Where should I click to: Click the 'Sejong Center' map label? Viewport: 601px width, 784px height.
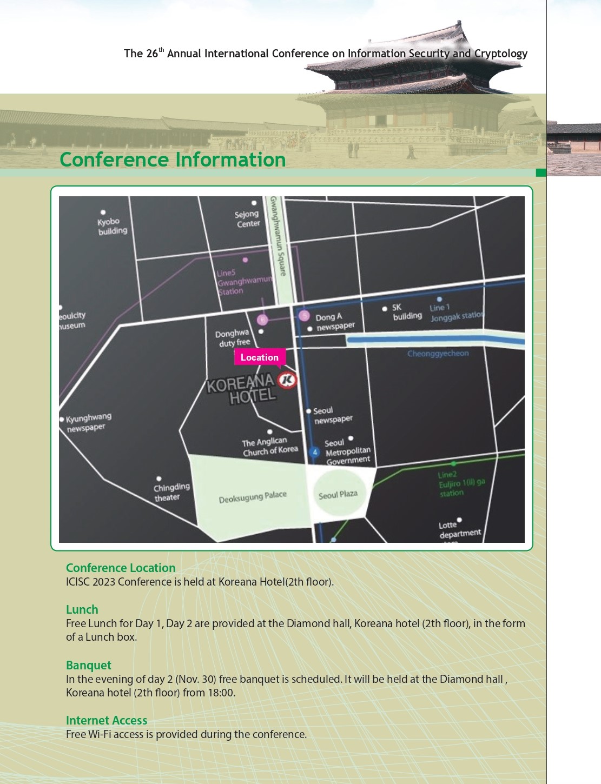tap(247, 218)
